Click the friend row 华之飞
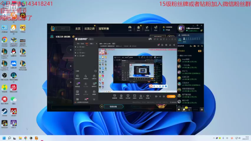The height and width of the screenshot is (141, 251). (x=190, y=72)
